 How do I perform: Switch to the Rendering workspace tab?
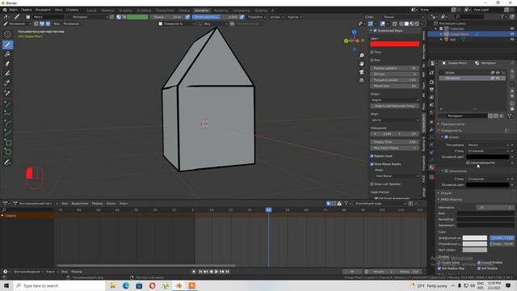click(x=221, y=11)
